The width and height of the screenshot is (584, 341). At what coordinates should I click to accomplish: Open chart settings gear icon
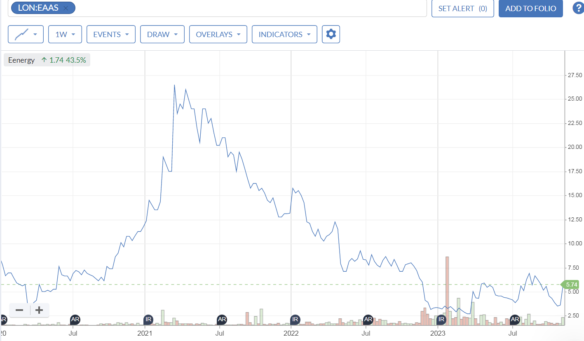[331, 34]
